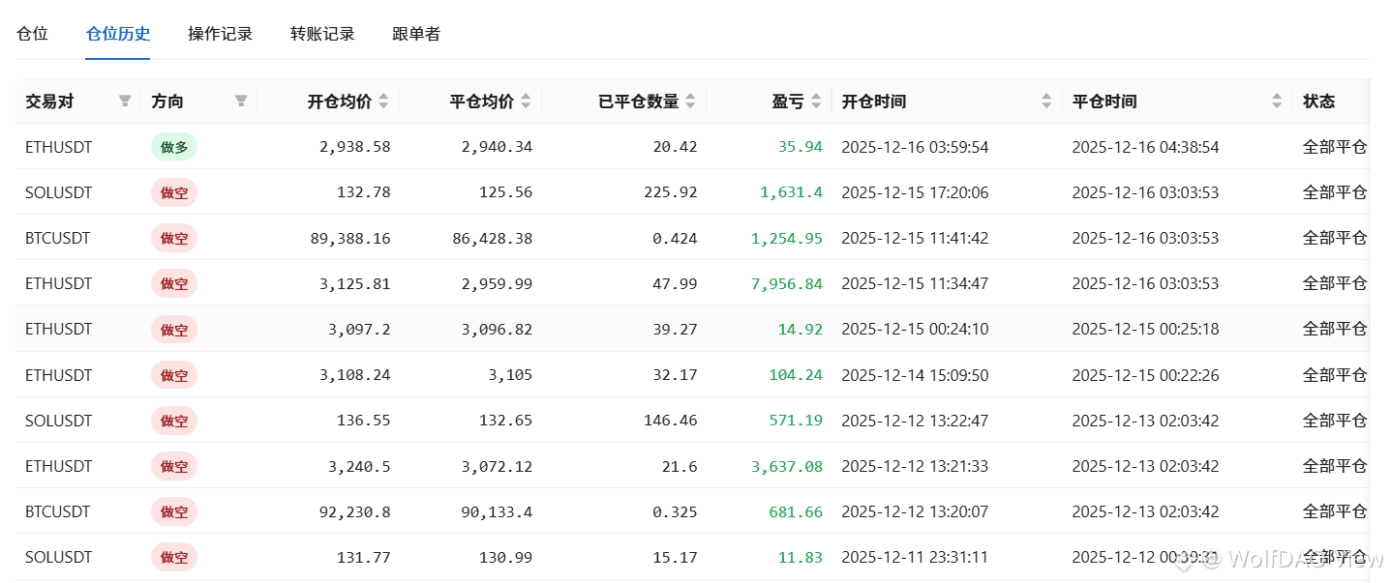Screen dimensions: 1391x583
Task: Click the 做空 tag in BTCUSDT 89,388.16 row
Action: [174, 238]
